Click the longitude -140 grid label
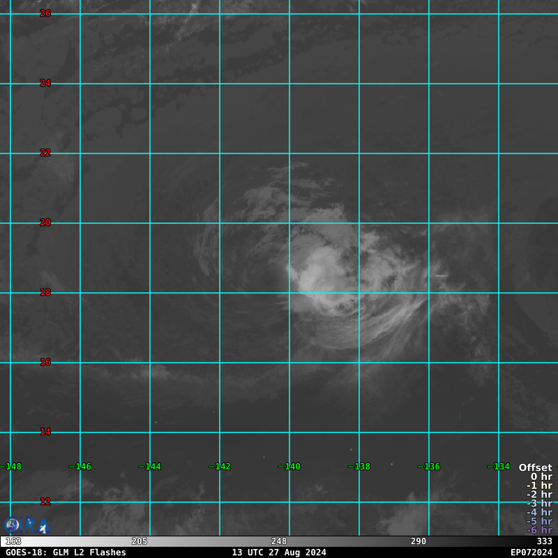The height and width of the screenshot is (558, 558). (289, 467)
